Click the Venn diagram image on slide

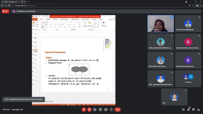click(x=79, y=69)
